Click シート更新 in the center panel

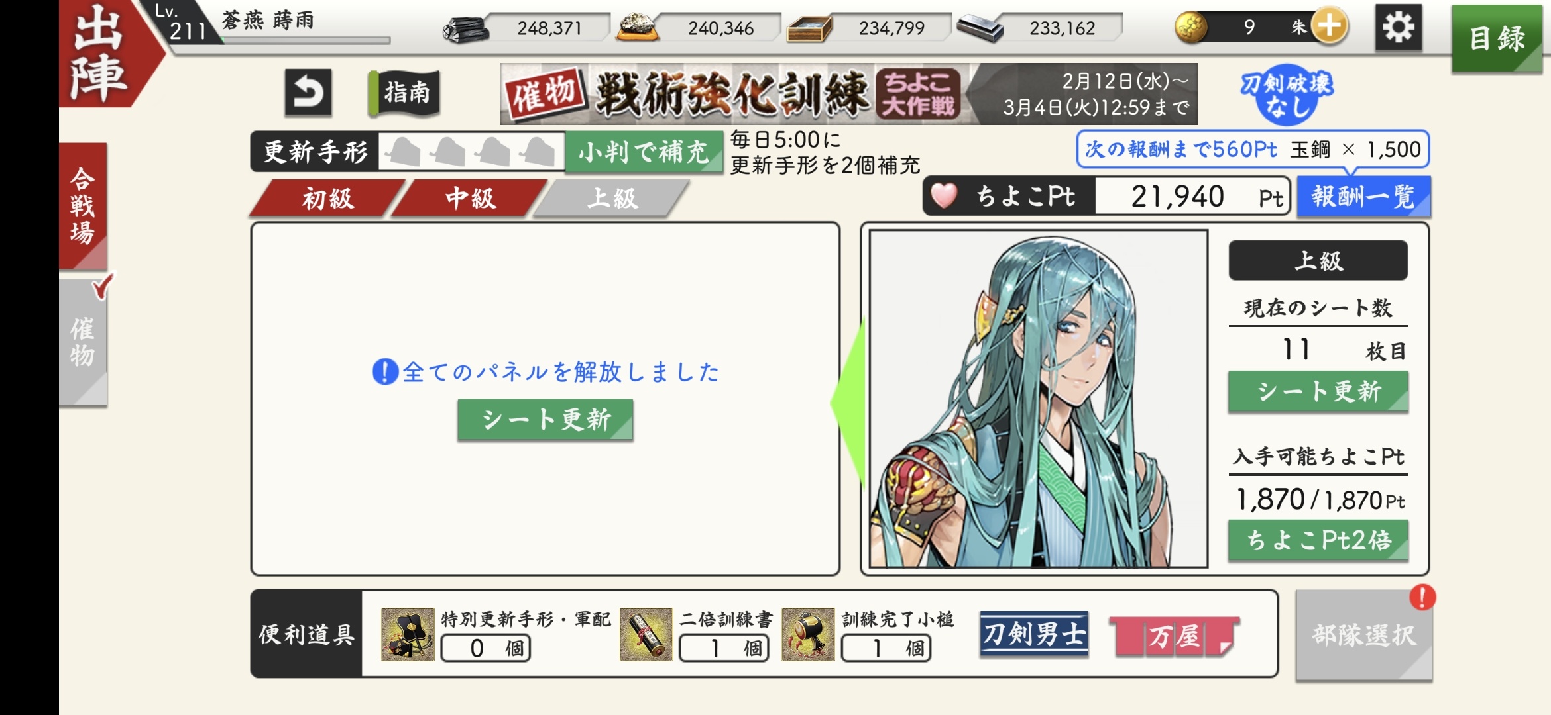[x=546, y=420]
